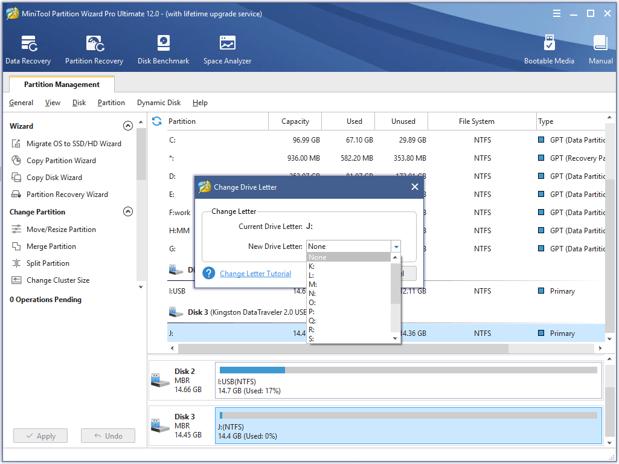Select None in the drive letter list
The image size is (619, 464).
(x=348, y=257)
